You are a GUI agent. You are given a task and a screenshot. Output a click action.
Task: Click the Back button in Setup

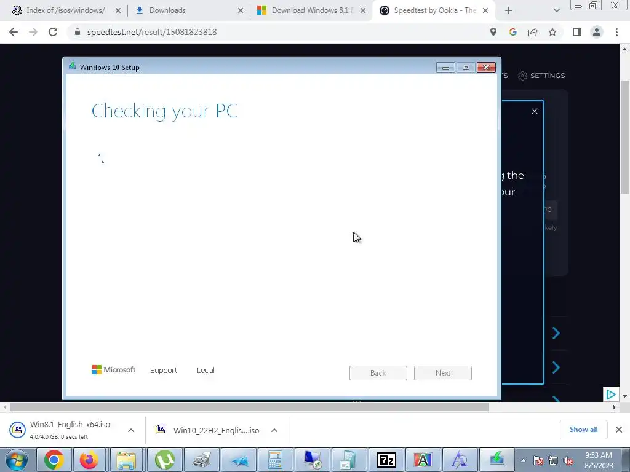point(378,373)
